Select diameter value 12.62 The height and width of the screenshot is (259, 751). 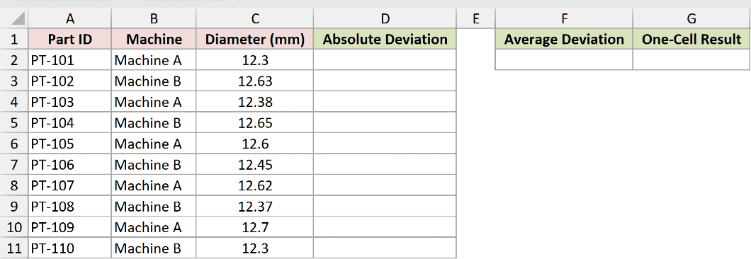pos(255,185)
